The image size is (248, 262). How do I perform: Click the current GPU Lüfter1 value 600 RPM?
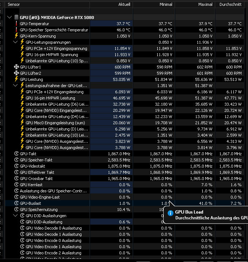coord(122,67)
